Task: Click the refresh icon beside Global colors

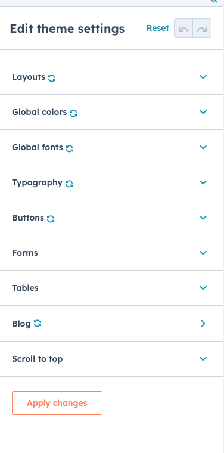Action: coord(73,113)
